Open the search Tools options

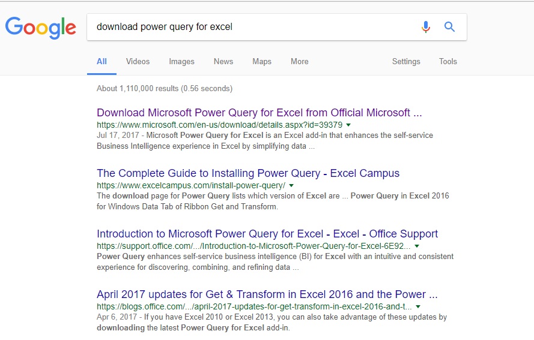coord(448,61)
